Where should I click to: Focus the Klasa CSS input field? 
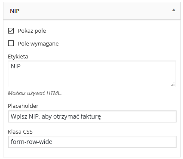[x=92, y=142]
